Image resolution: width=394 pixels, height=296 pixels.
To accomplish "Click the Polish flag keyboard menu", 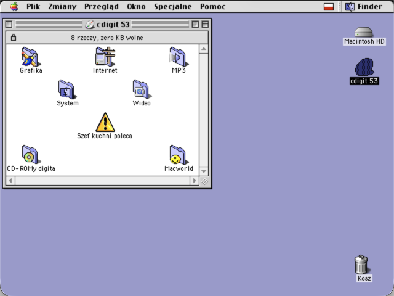I will [x=329, y=7].
